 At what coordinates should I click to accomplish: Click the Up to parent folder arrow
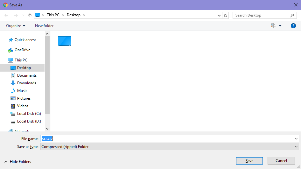[30, 15]
